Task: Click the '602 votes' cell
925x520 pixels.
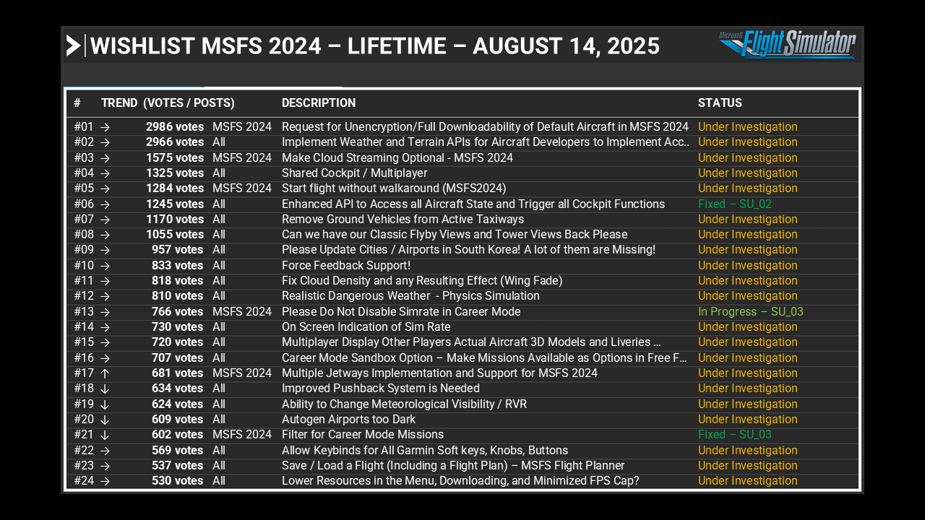Action: click(178, 435)
